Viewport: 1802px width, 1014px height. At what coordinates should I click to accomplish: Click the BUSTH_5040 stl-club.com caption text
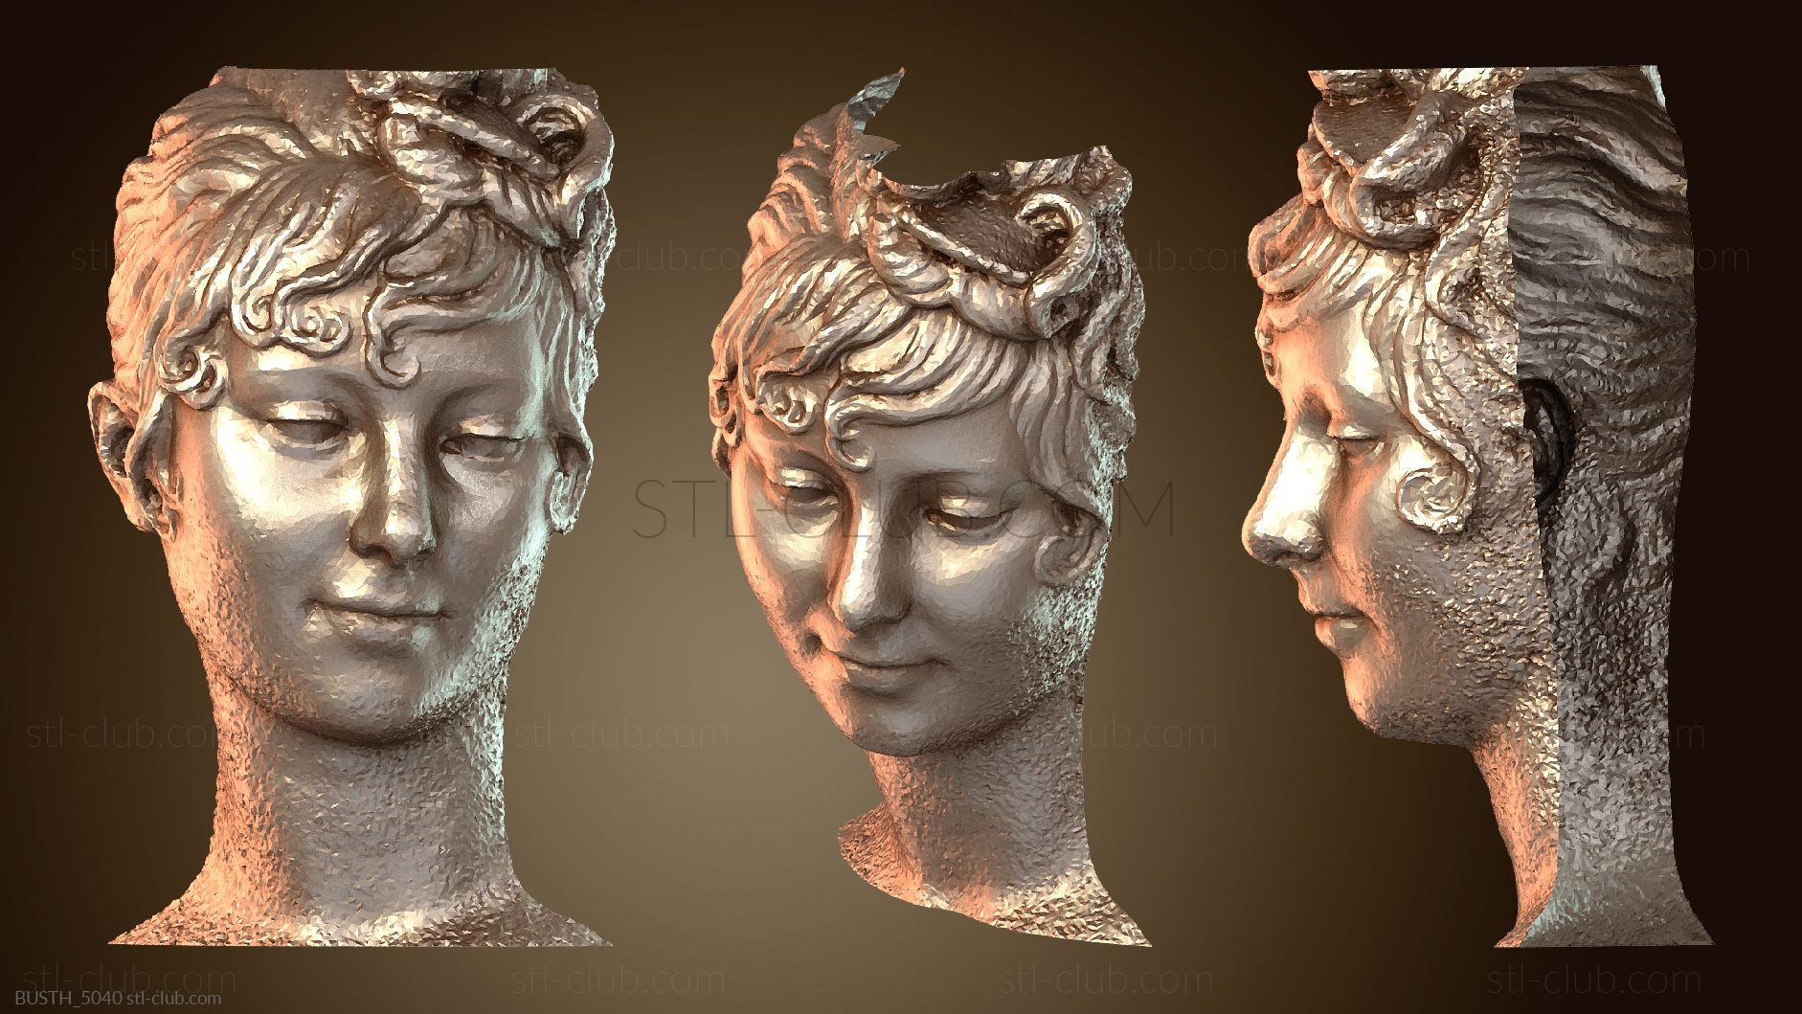(111, 999)
